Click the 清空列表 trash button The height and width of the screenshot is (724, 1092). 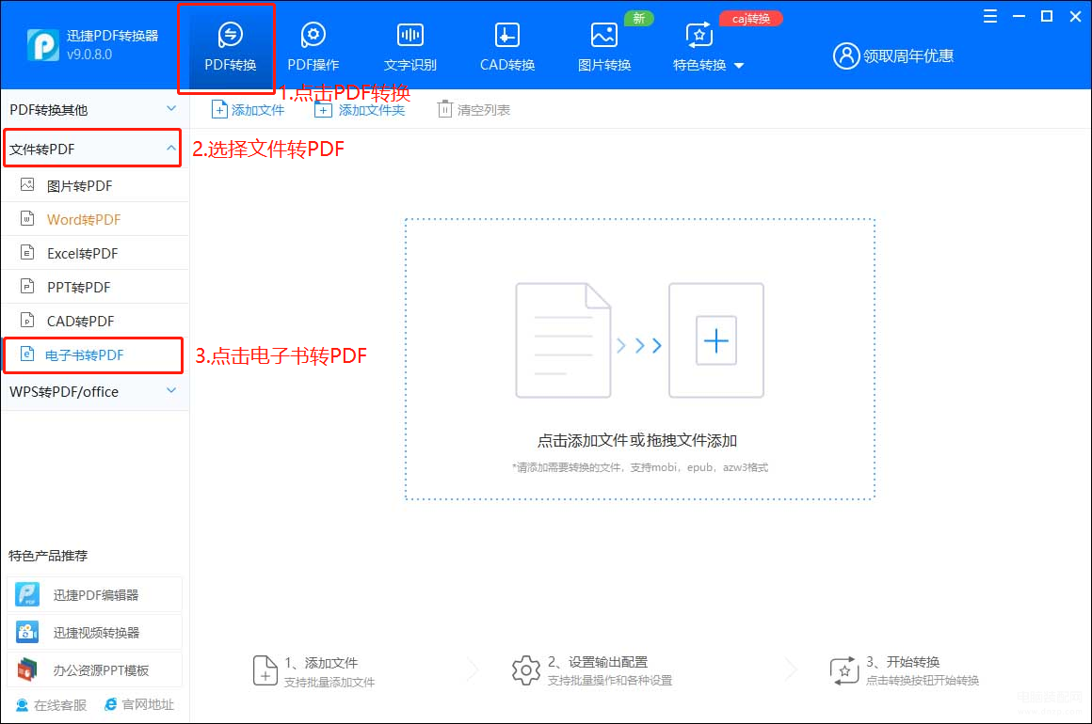474,110
